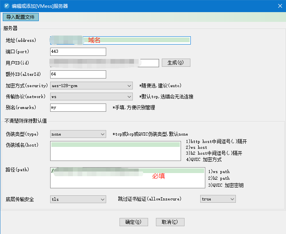Click the text 2)ws host
Screen dimensions: 286x234
pos(197,147)
